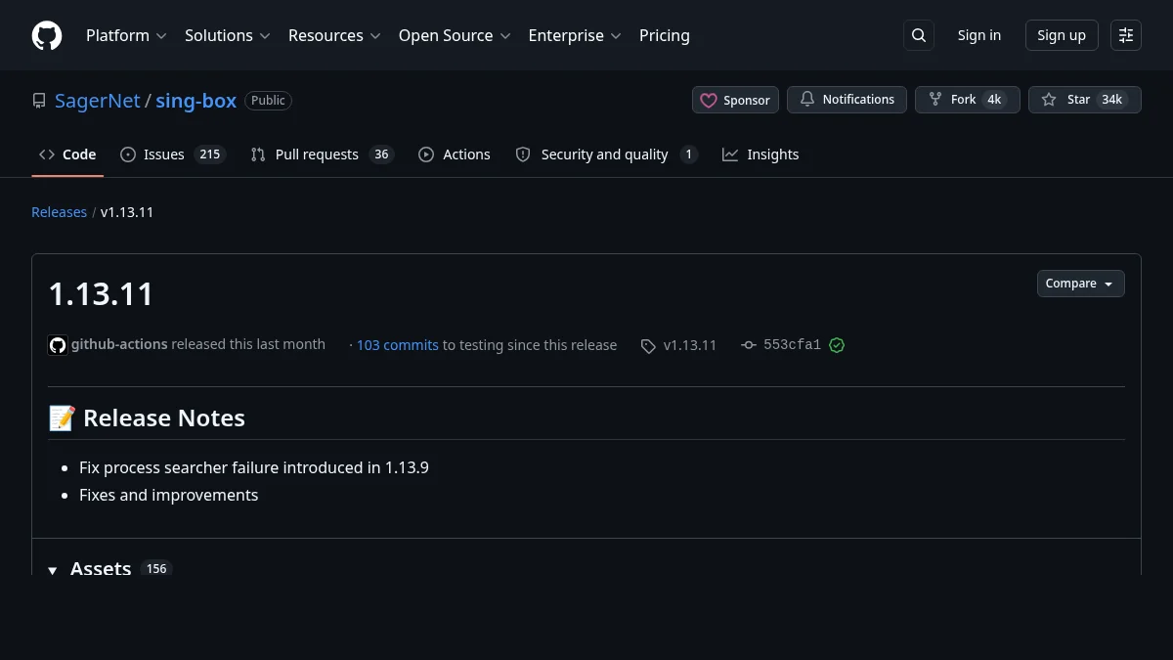
Task: Click the 1.13.11 release title
Action: click(102, 294)
